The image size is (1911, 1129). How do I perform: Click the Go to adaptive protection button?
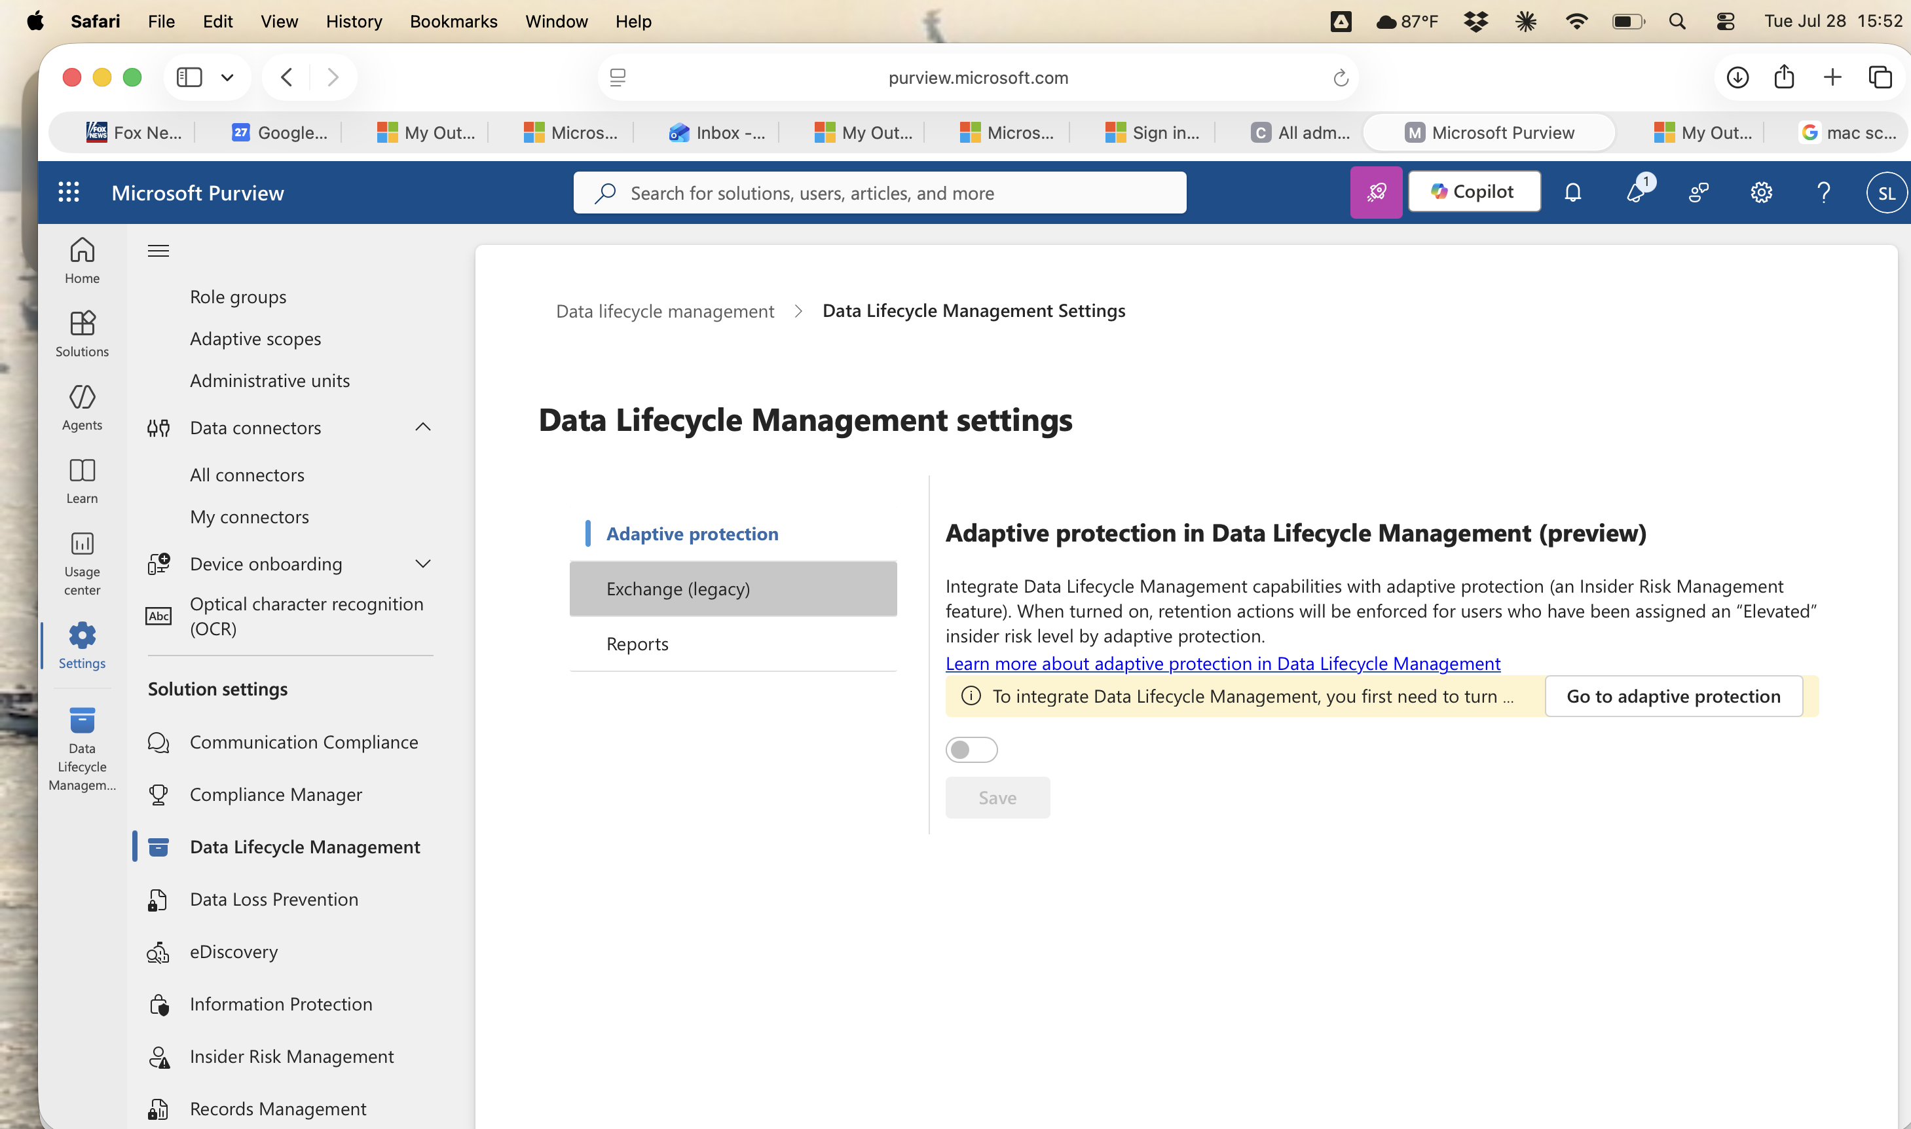pyautogui.click(x=1674, y=696)
